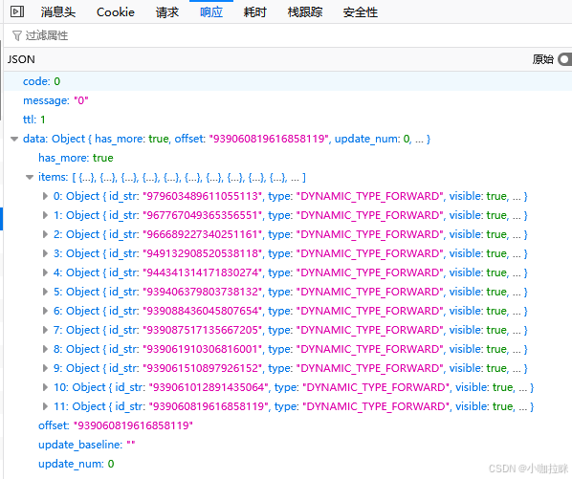Open the 耗时 timing tab

click(x=255, y=12)
